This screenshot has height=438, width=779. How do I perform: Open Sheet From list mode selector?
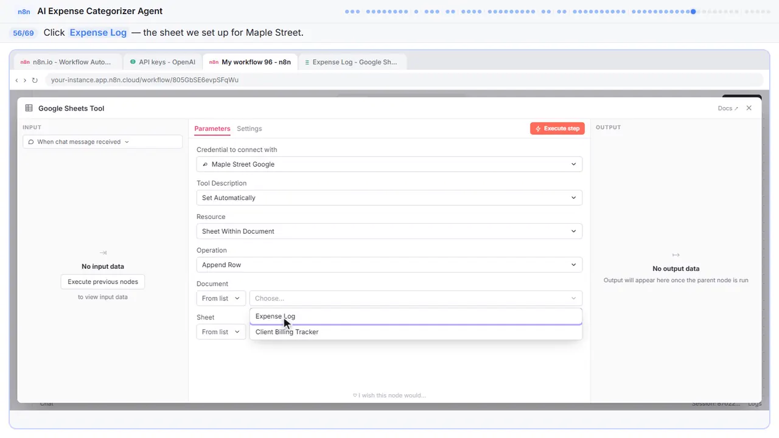[221, 332]
